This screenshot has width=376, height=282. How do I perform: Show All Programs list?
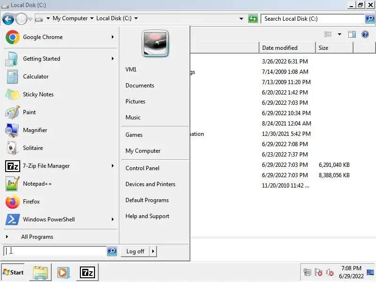pos(37,237)
